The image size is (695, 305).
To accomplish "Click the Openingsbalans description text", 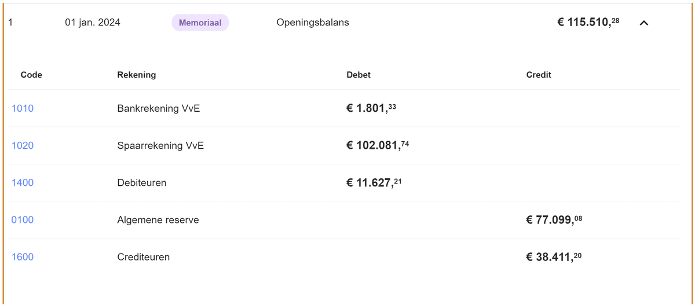I will coord(312,23).
